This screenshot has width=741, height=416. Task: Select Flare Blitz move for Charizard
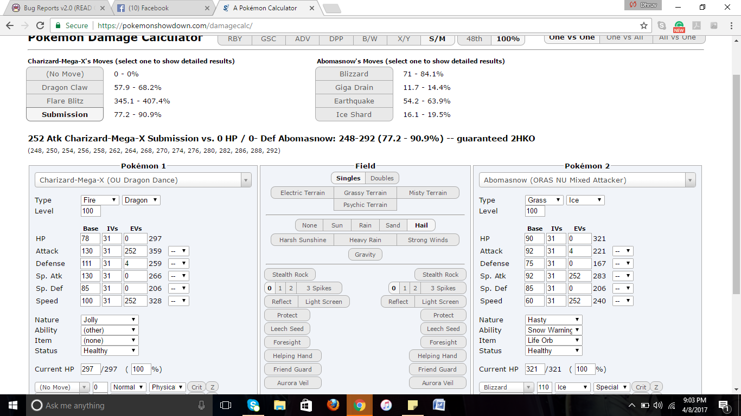tap(65, 101)
